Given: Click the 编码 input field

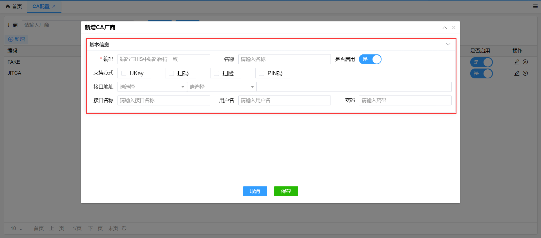Looking at the screenshot, I should coord(163,59).
